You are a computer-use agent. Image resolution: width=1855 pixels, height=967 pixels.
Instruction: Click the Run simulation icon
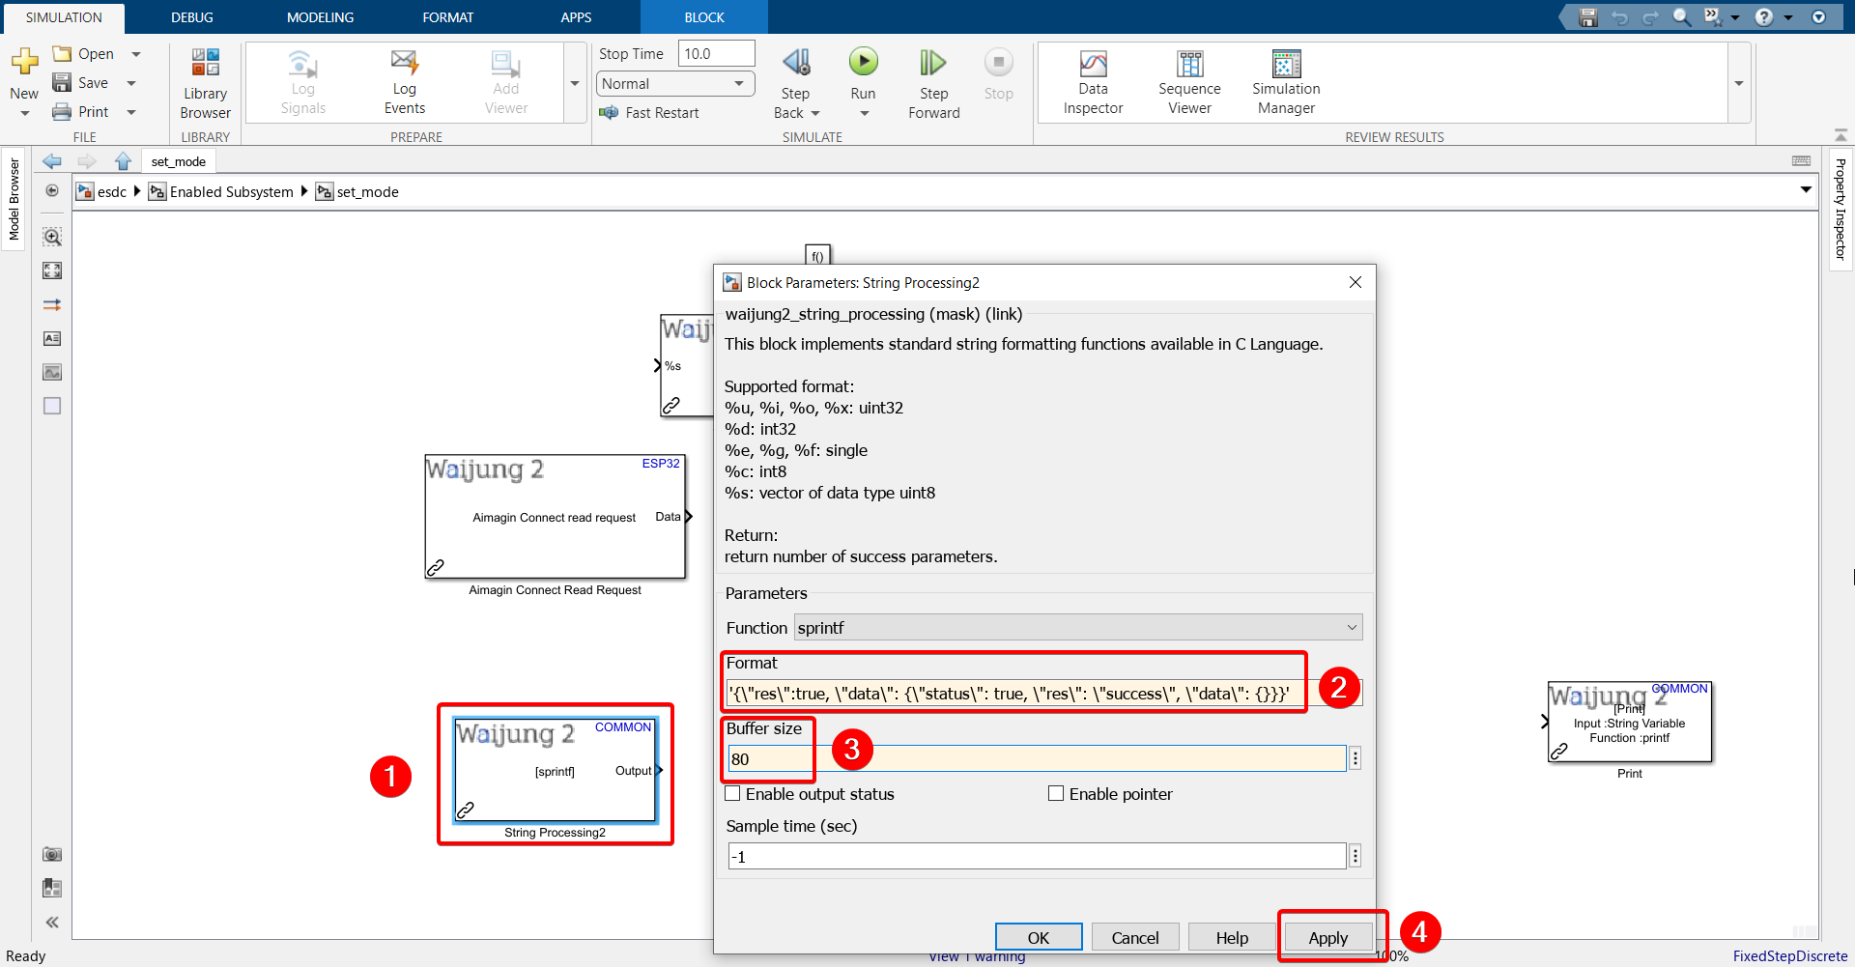863,63
